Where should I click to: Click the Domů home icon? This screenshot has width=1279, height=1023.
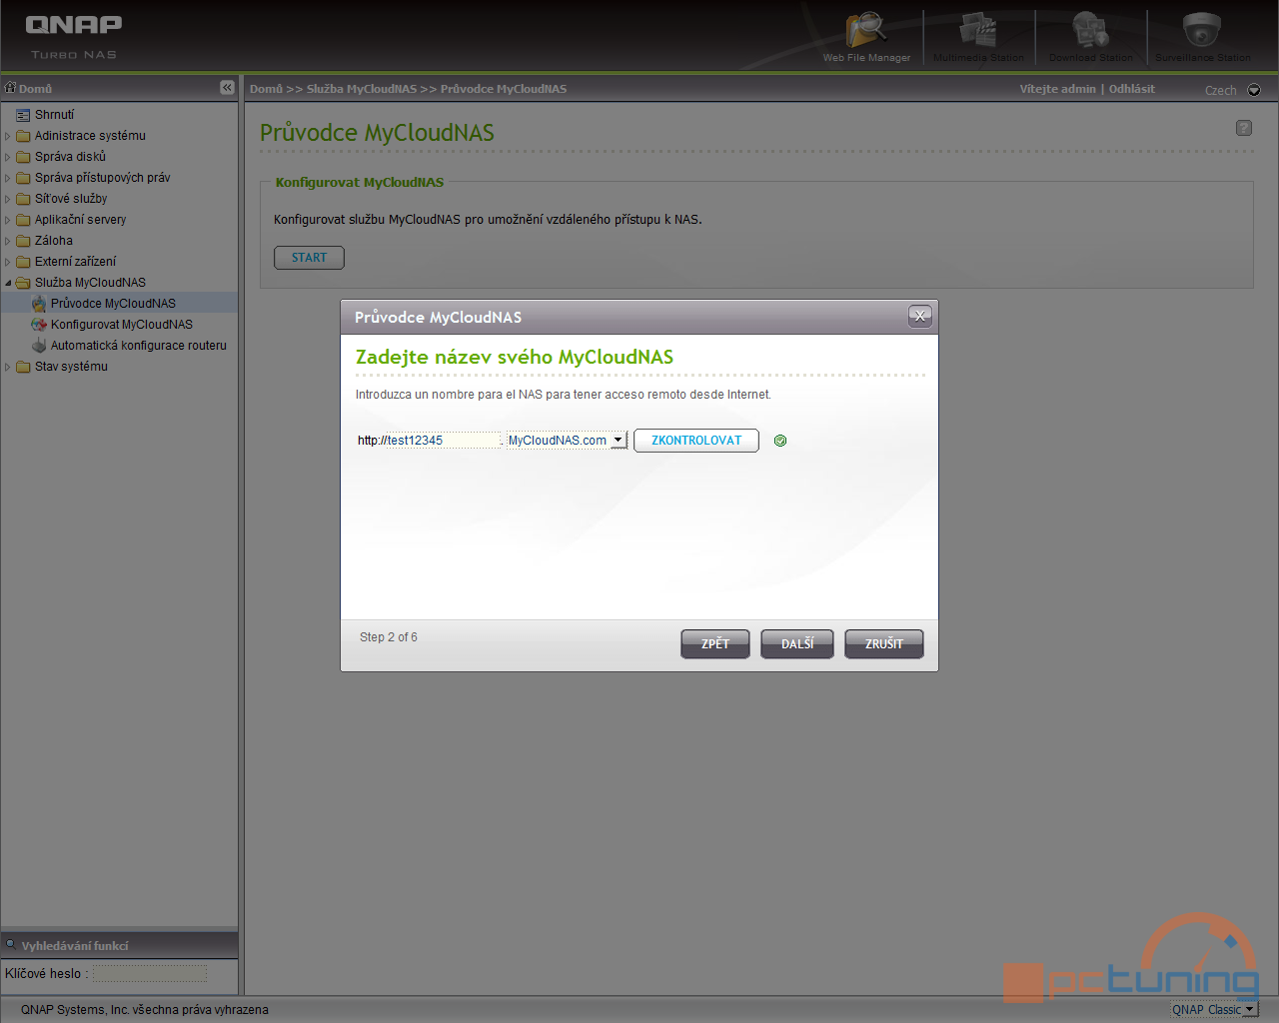[x=11, y=88]
